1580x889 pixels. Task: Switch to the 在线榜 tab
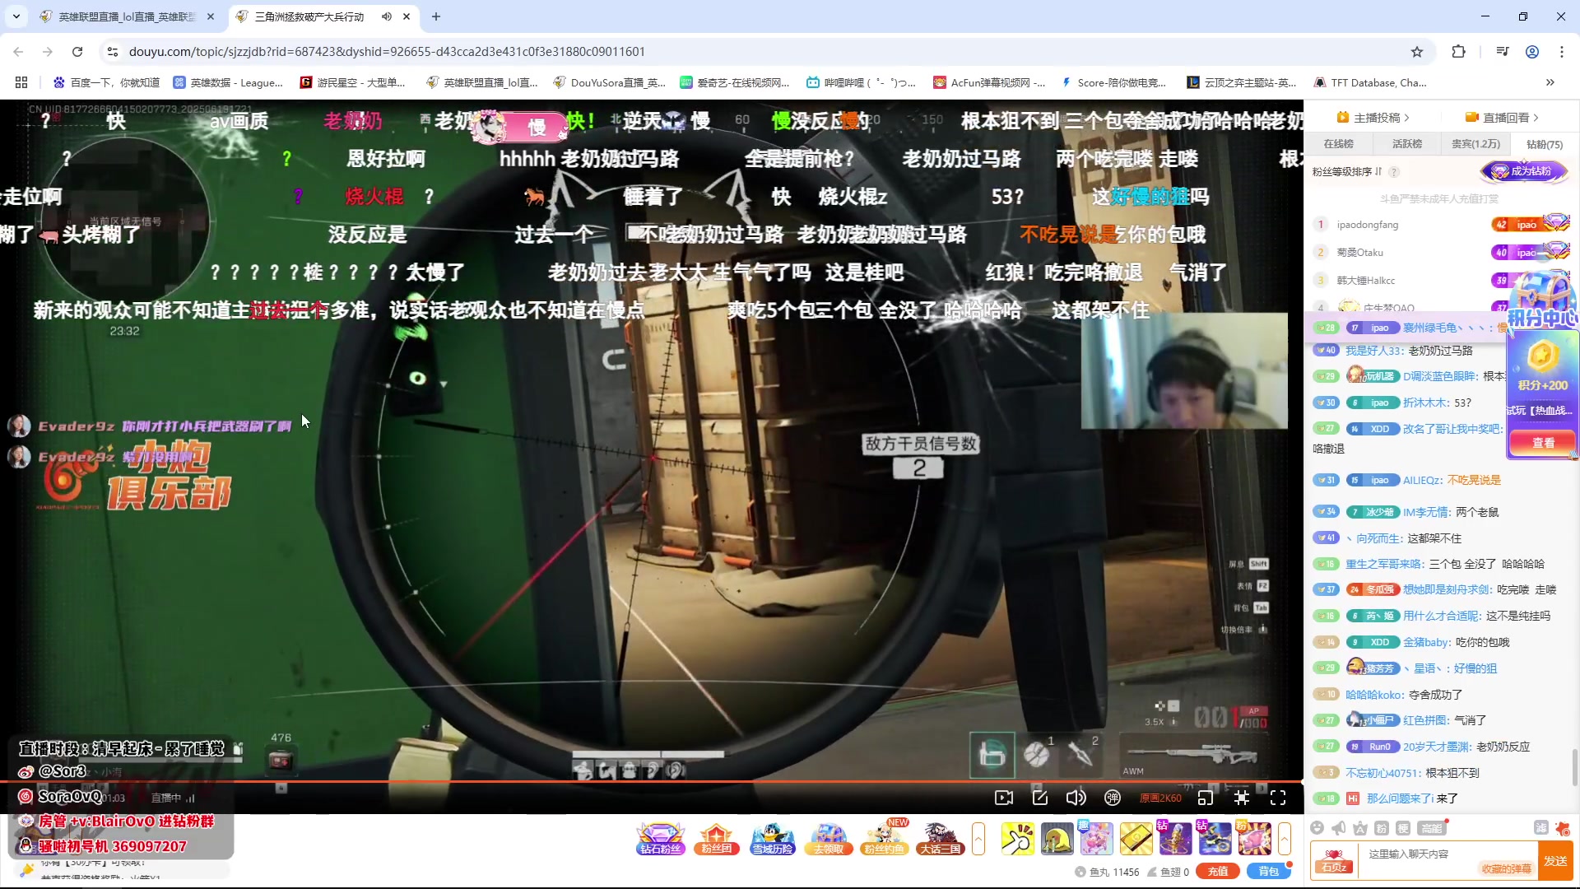[1338, 144]
